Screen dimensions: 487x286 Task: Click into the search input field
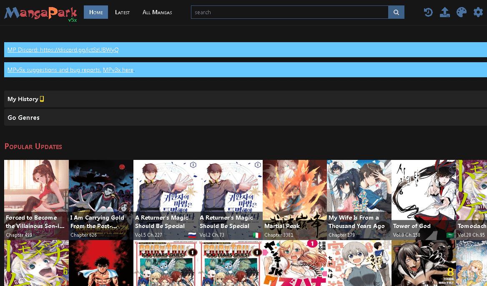point(289,12)
